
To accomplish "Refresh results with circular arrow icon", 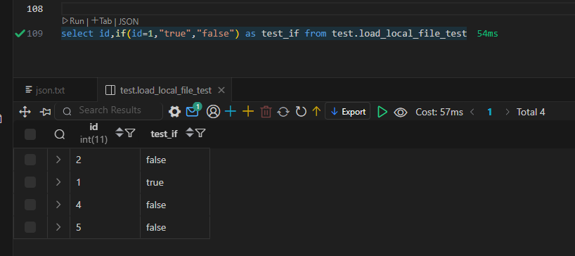I will [301, 112].
